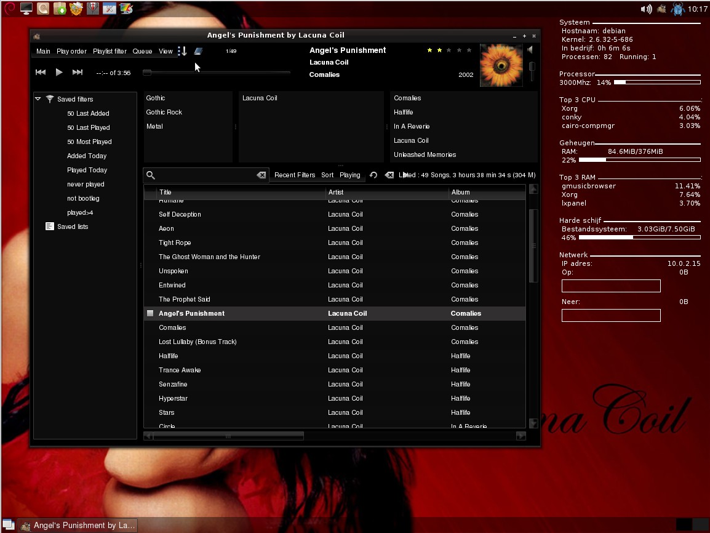Click the small animal tray icon
This screenshot has width=710, height=533.
click(661, 9)
